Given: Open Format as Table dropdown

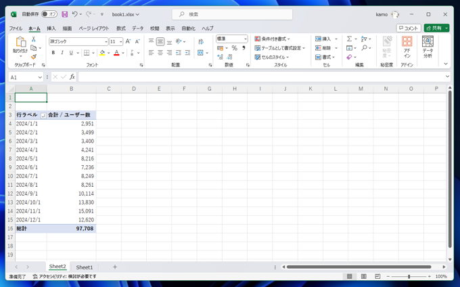Looking at the screenshot, I should point(279,48).
